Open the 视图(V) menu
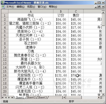 tap(31, 7)
